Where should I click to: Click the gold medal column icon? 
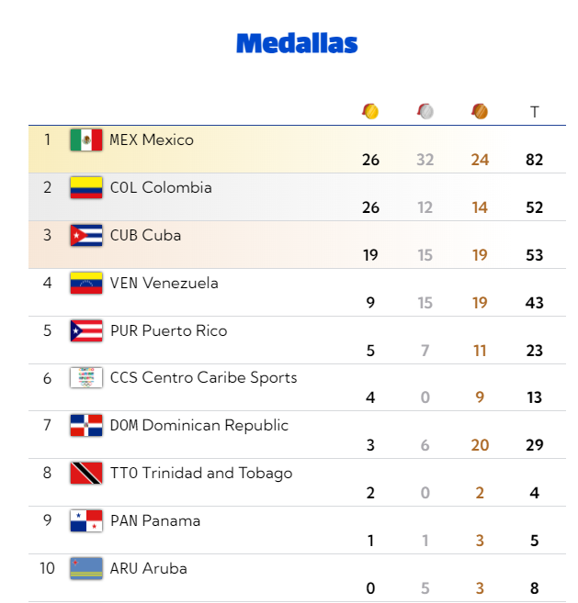(369, 111)
